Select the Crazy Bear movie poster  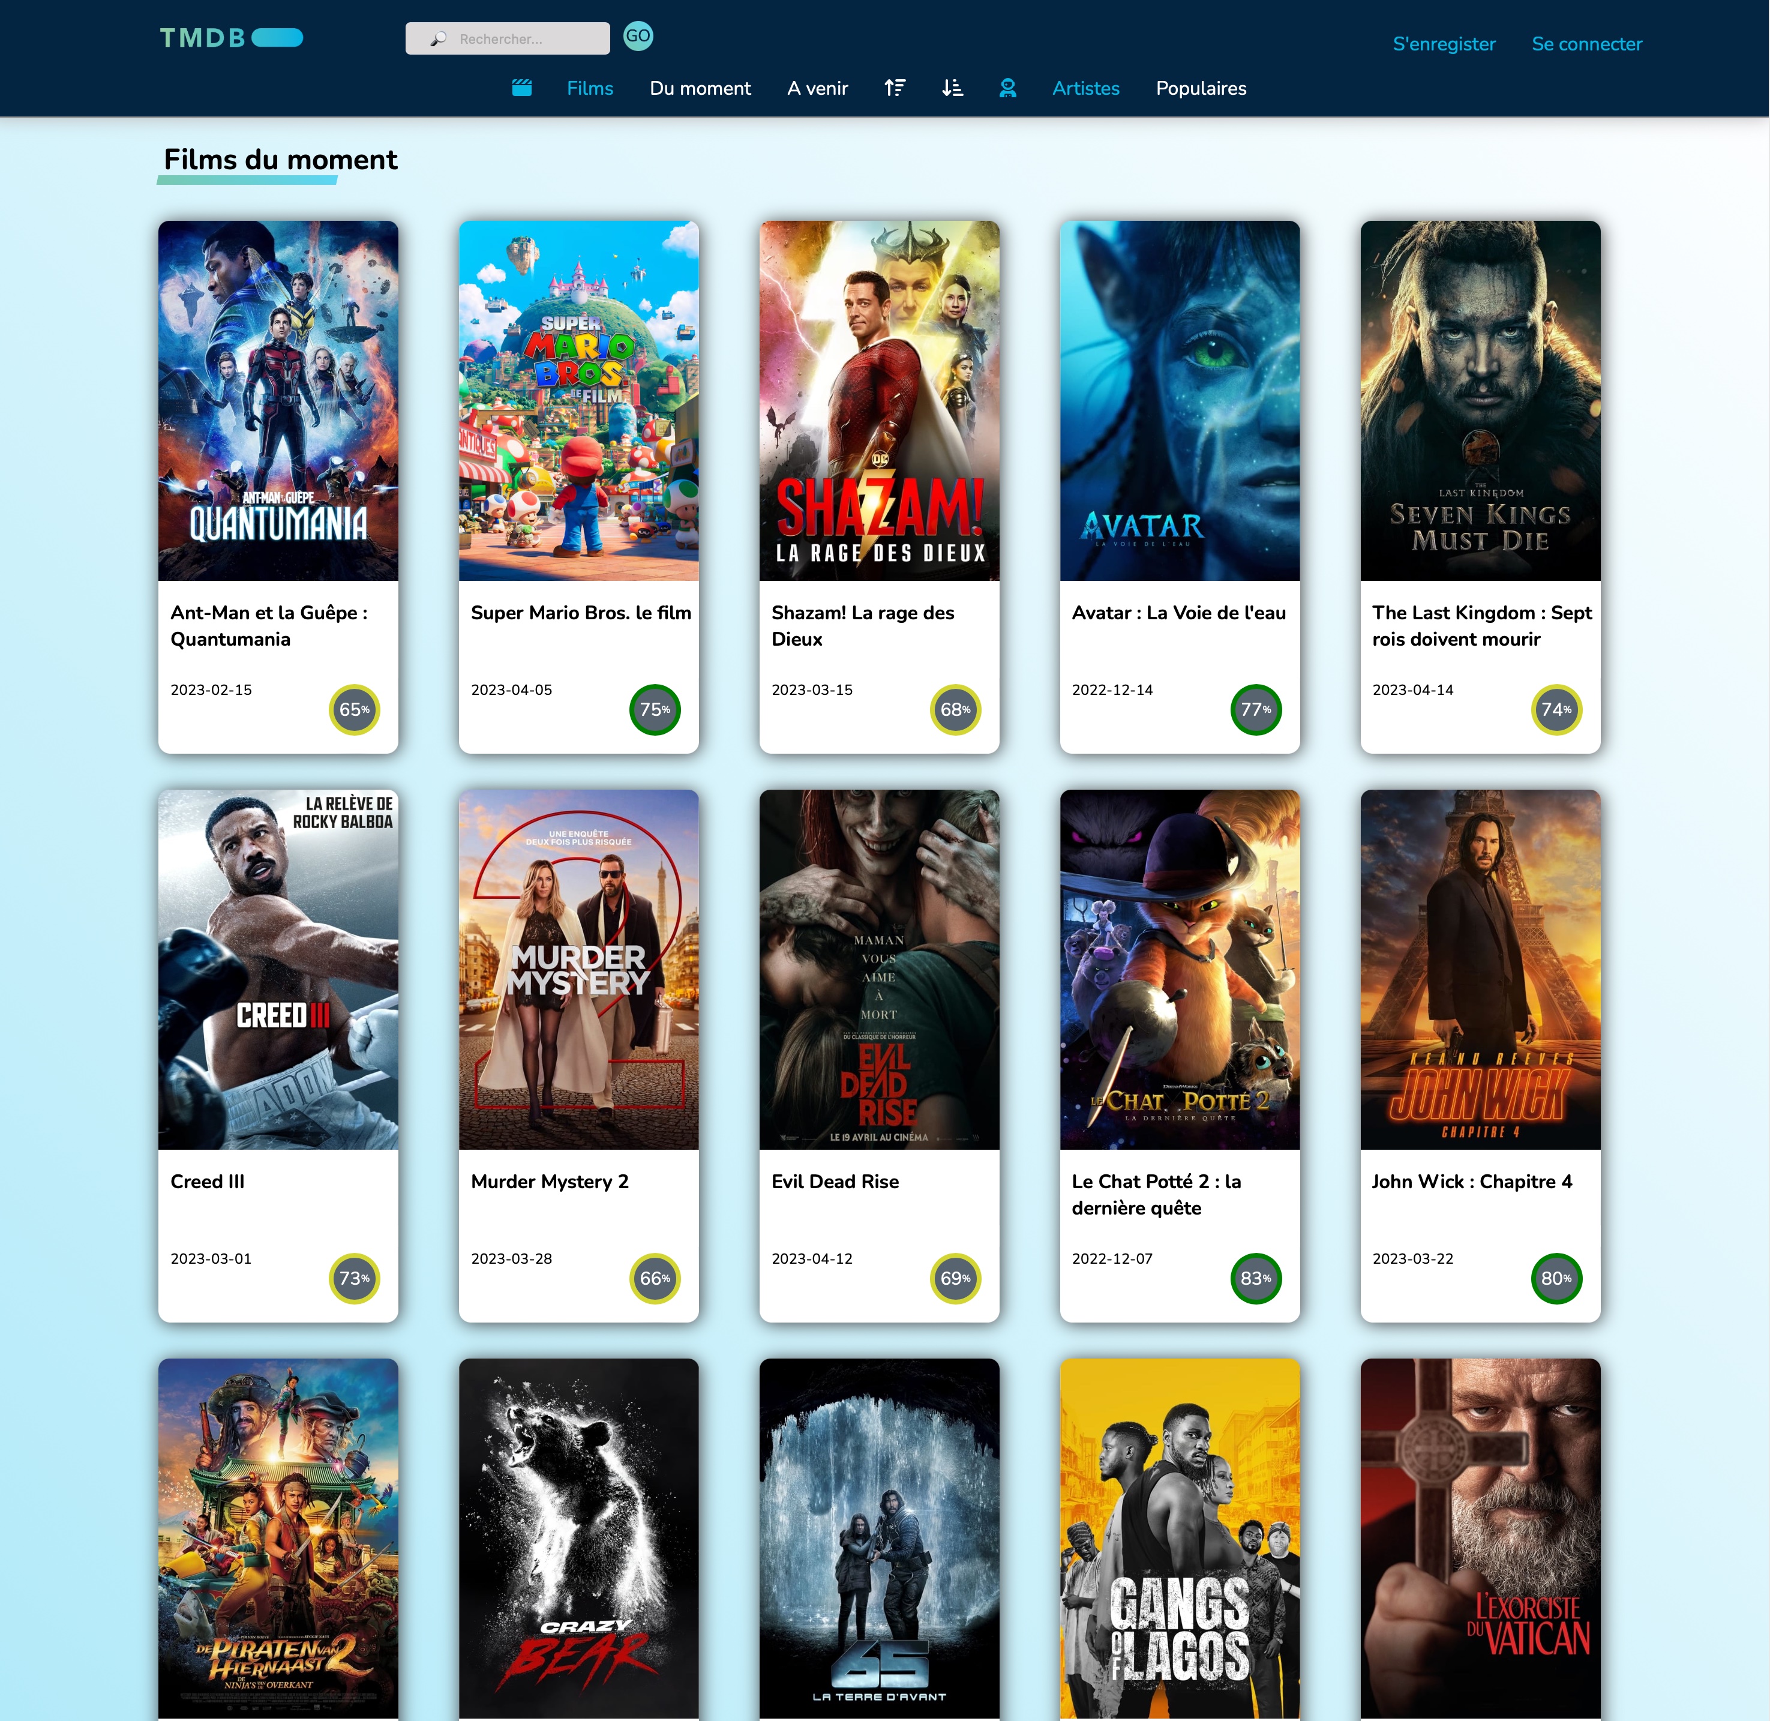tap(578, 1537)
